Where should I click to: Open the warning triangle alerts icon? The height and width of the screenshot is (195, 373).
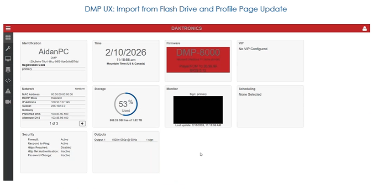coord(8,91)
